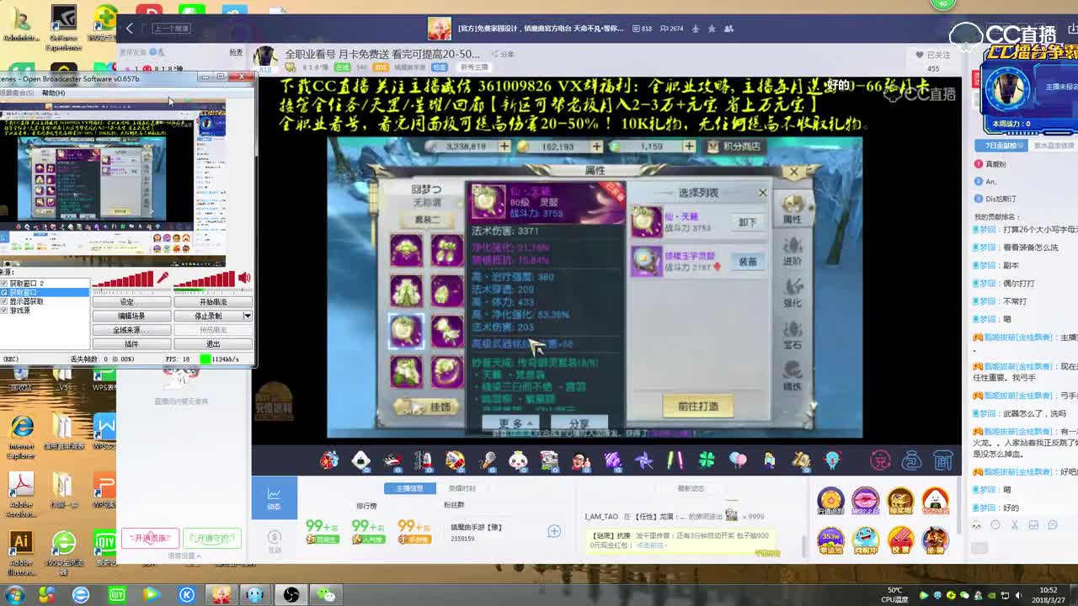Image resolution: width=1078 pixels, height=606 pixels.
Task: Click the 退出 exit button in OBS
Action: point(212,343)
